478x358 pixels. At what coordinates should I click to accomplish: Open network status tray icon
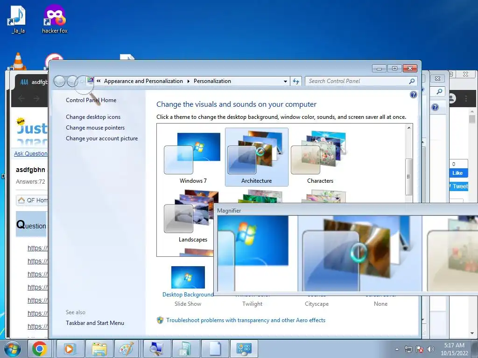coord(408,349)
